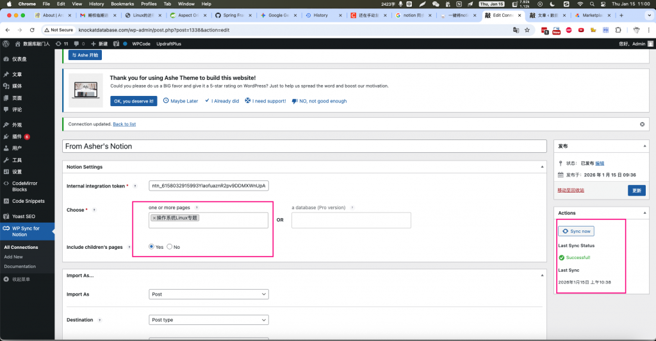Bookmark this page with the star icon
The width and height of the screenshot is (656, 341).
tap(527, 30)
